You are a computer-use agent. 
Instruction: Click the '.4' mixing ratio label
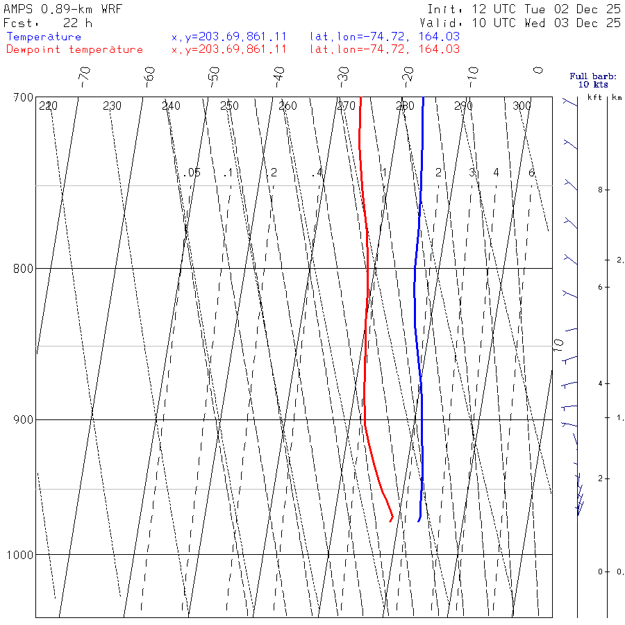317,173
